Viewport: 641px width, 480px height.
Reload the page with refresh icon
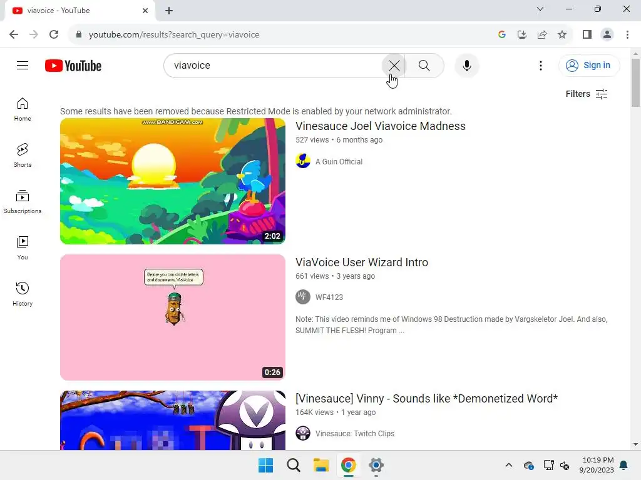point(54,35)
